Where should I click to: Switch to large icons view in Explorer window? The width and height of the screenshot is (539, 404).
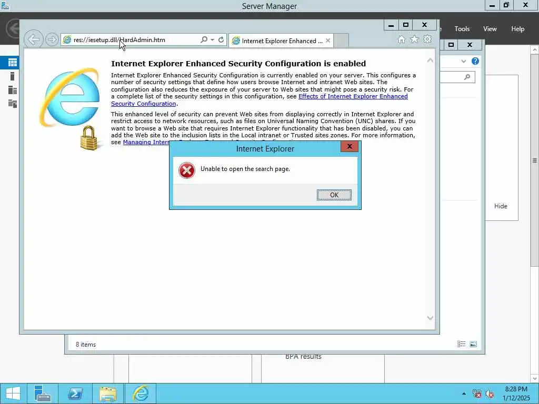click(473, 344)
